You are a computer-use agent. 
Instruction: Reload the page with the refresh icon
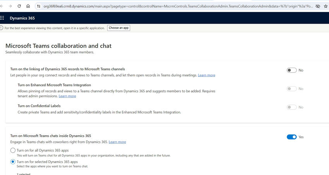[19, 6]
